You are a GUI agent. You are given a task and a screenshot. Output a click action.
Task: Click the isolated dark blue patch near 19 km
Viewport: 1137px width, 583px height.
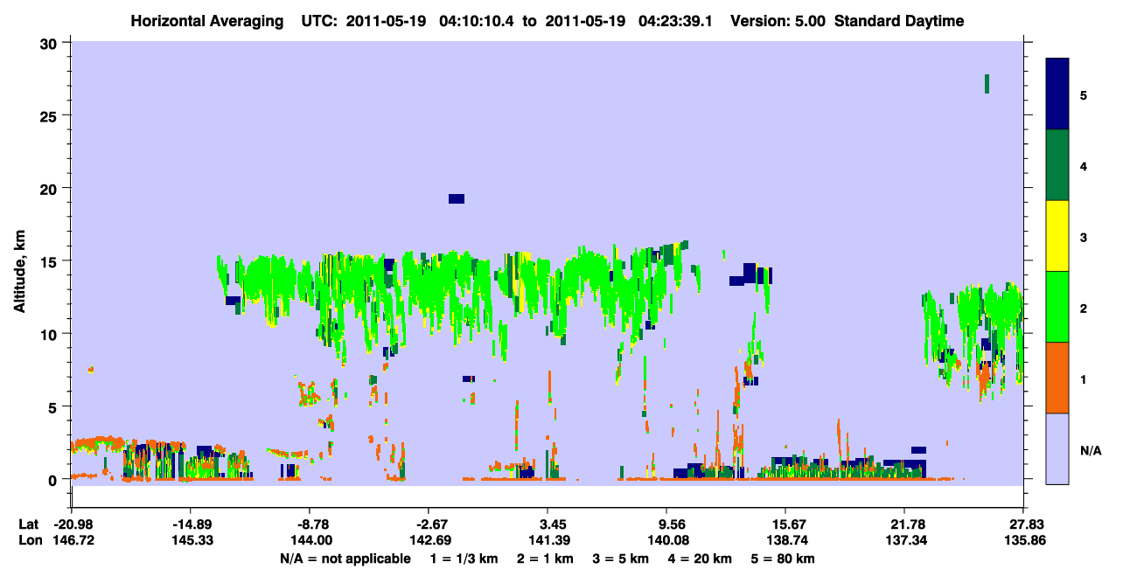[x=457, y=198]
